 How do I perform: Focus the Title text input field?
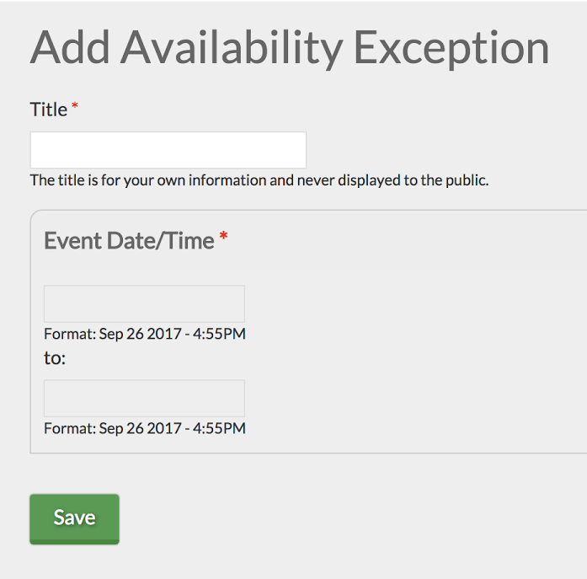pos(168,150)
